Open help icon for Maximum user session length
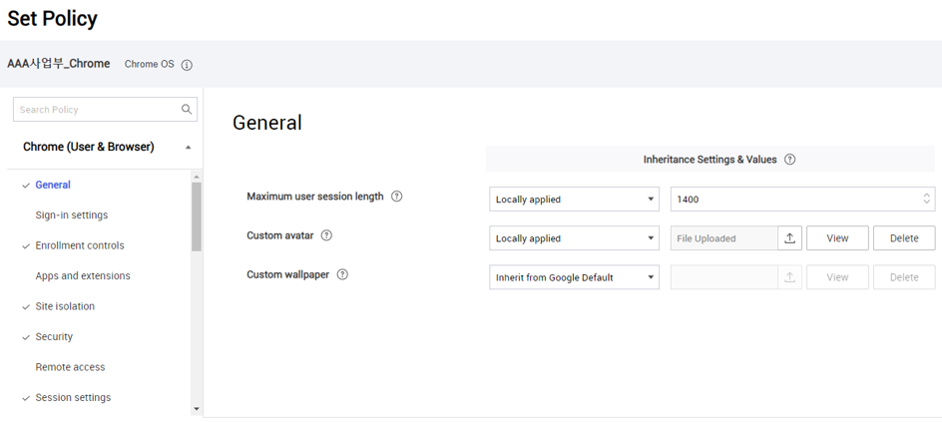 coord(397,197)
